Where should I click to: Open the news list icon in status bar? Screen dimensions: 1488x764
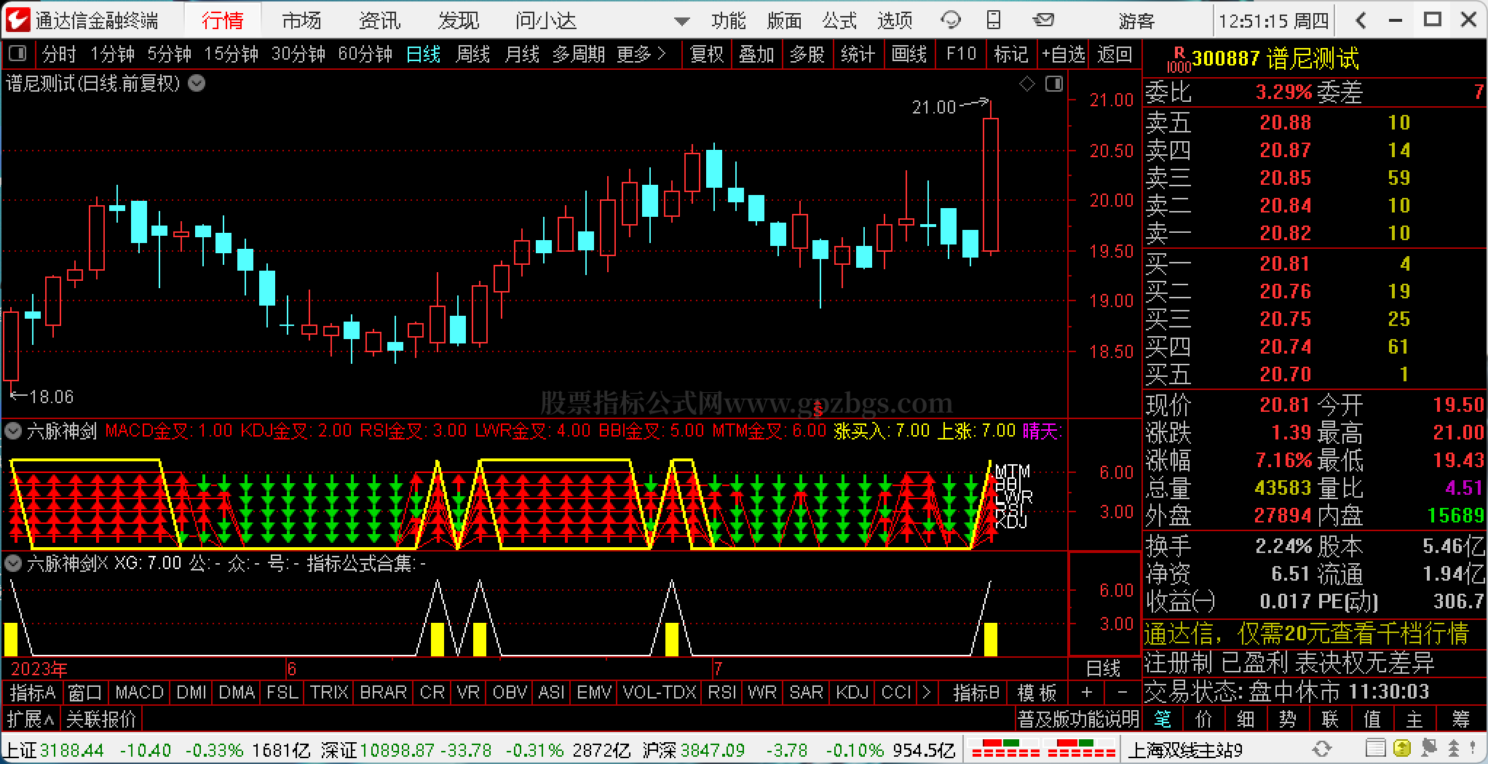(x=1375, y=749)
